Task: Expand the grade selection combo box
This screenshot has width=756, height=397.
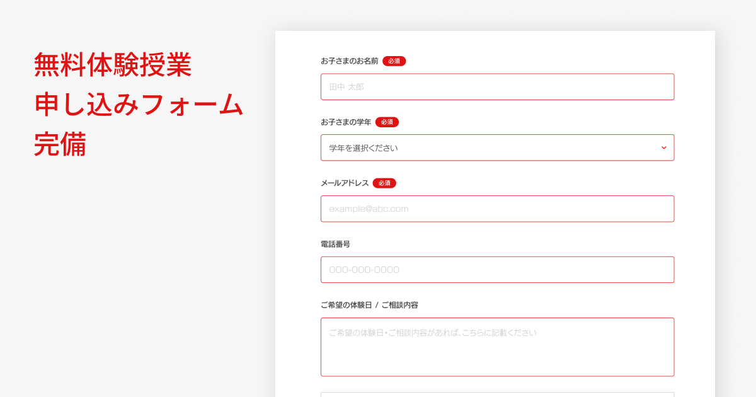Action: [x=497, y=147]
